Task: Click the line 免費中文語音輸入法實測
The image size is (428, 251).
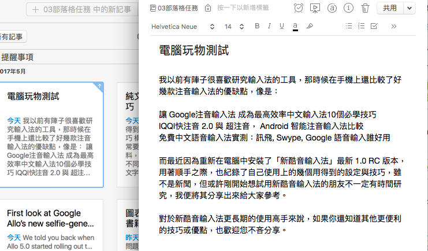Action: (274, 138)
